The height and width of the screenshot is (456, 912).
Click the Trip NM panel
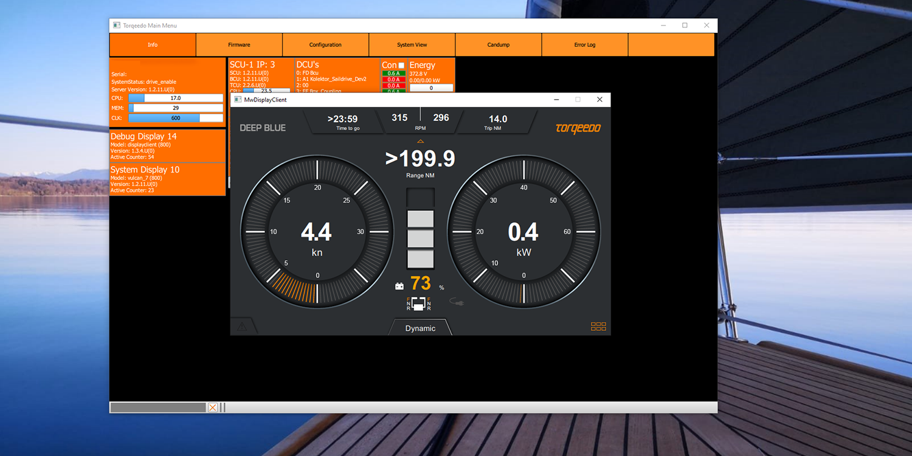pos(498,122)
